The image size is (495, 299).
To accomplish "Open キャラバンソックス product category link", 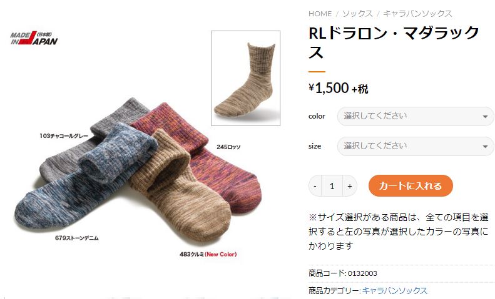I will tap(395, 290).
